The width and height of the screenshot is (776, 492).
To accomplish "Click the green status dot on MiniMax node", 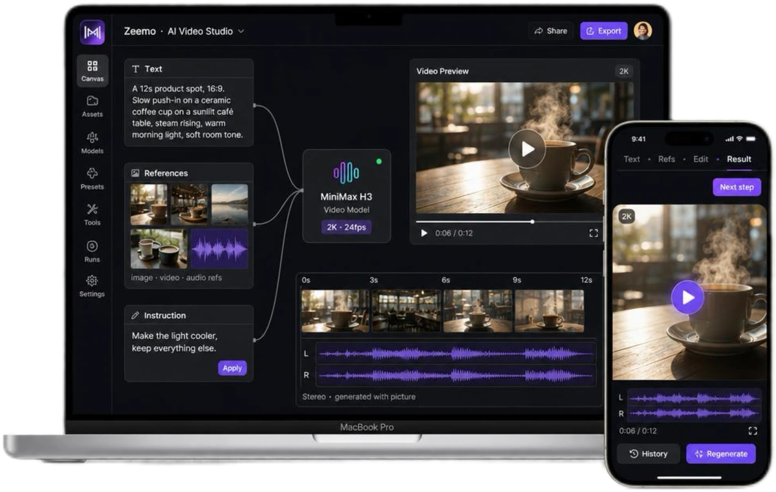I will tap(379, 161).
